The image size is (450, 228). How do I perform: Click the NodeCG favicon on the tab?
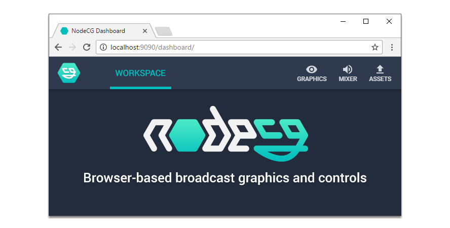[x=64, y=31]
